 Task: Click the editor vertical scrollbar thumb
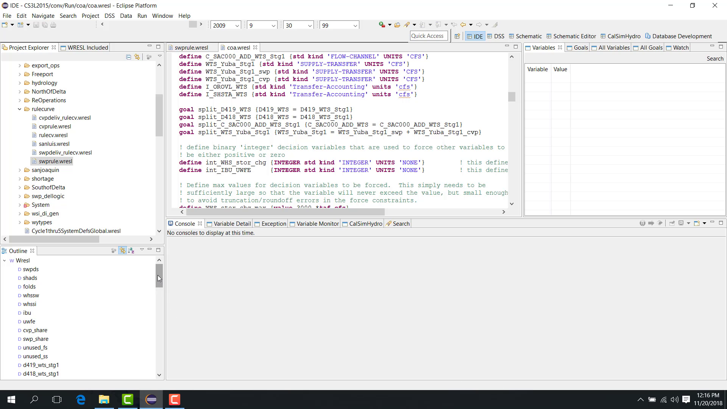point(512,97)
